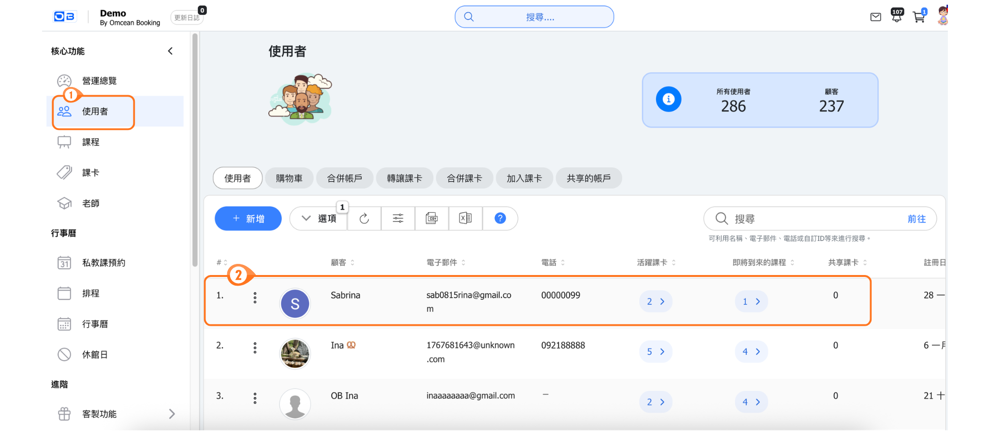Switch to the 轉讓課卡 tab
Screen dimensions: 990x435
(404, 178)
